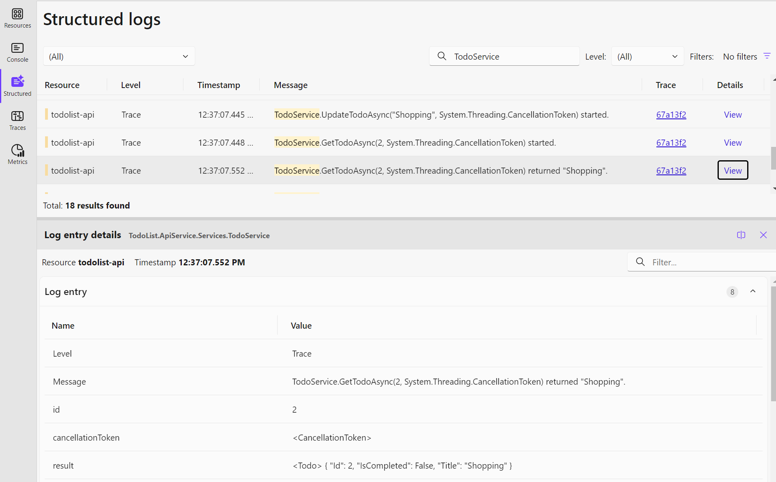Screen dimensions: 776x482
Task: View details for GetTodoAsync returned row
Action: (733, 170)
